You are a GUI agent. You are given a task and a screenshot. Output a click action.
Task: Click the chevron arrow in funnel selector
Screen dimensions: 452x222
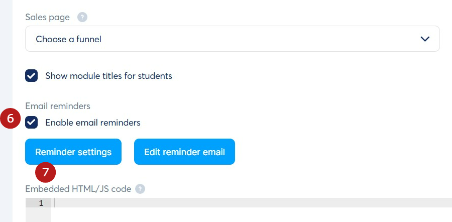(425, 39)
